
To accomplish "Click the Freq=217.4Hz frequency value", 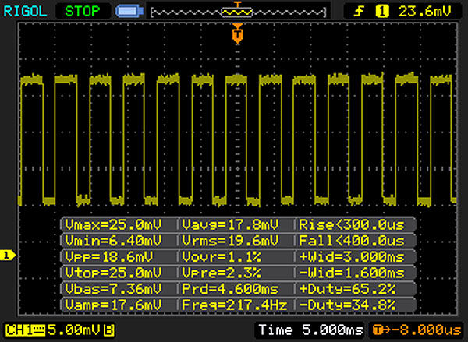I will tap(235, 305).
